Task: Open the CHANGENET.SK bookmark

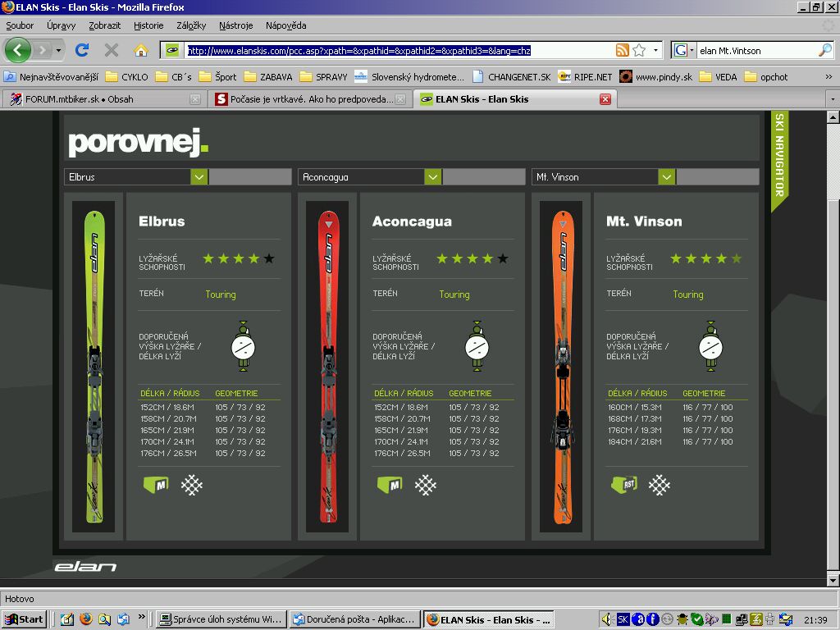Action: click(512, 77)
